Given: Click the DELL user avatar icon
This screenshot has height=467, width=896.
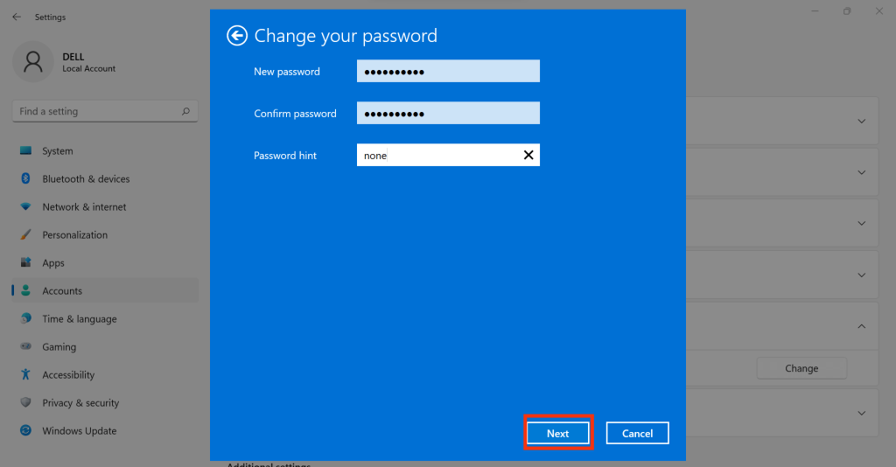Looking at the screenshot, I should coord(33,62).
